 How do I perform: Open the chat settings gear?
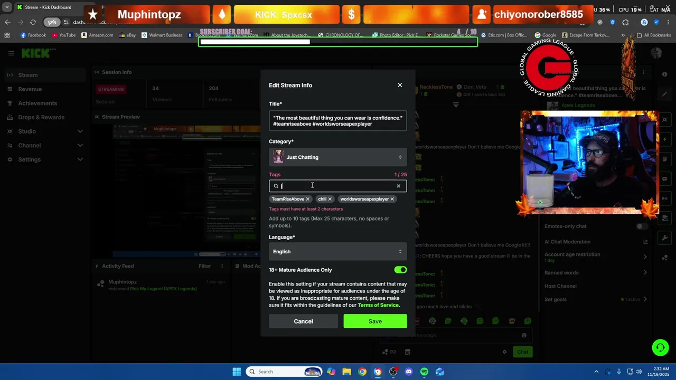504,352
